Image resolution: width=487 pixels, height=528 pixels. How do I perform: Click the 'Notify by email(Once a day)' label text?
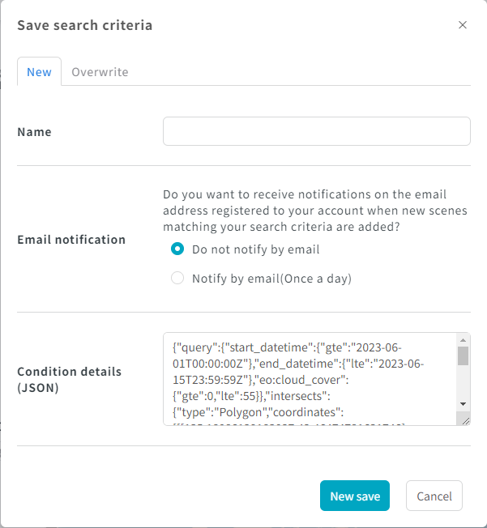coord(271,279)
